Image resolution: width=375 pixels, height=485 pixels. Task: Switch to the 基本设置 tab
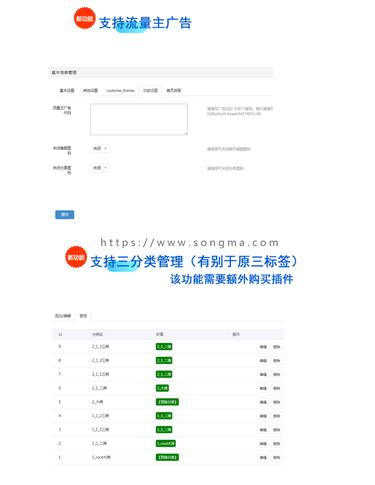point(67,90)
